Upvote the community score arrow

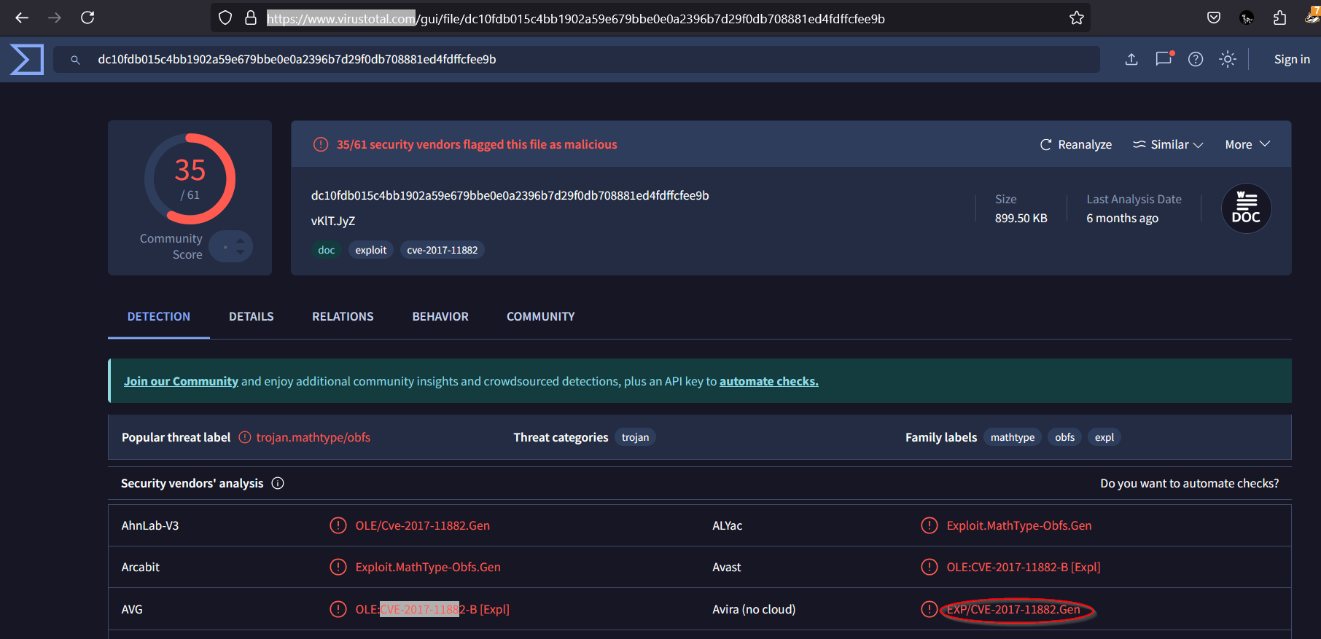point(241,241)
